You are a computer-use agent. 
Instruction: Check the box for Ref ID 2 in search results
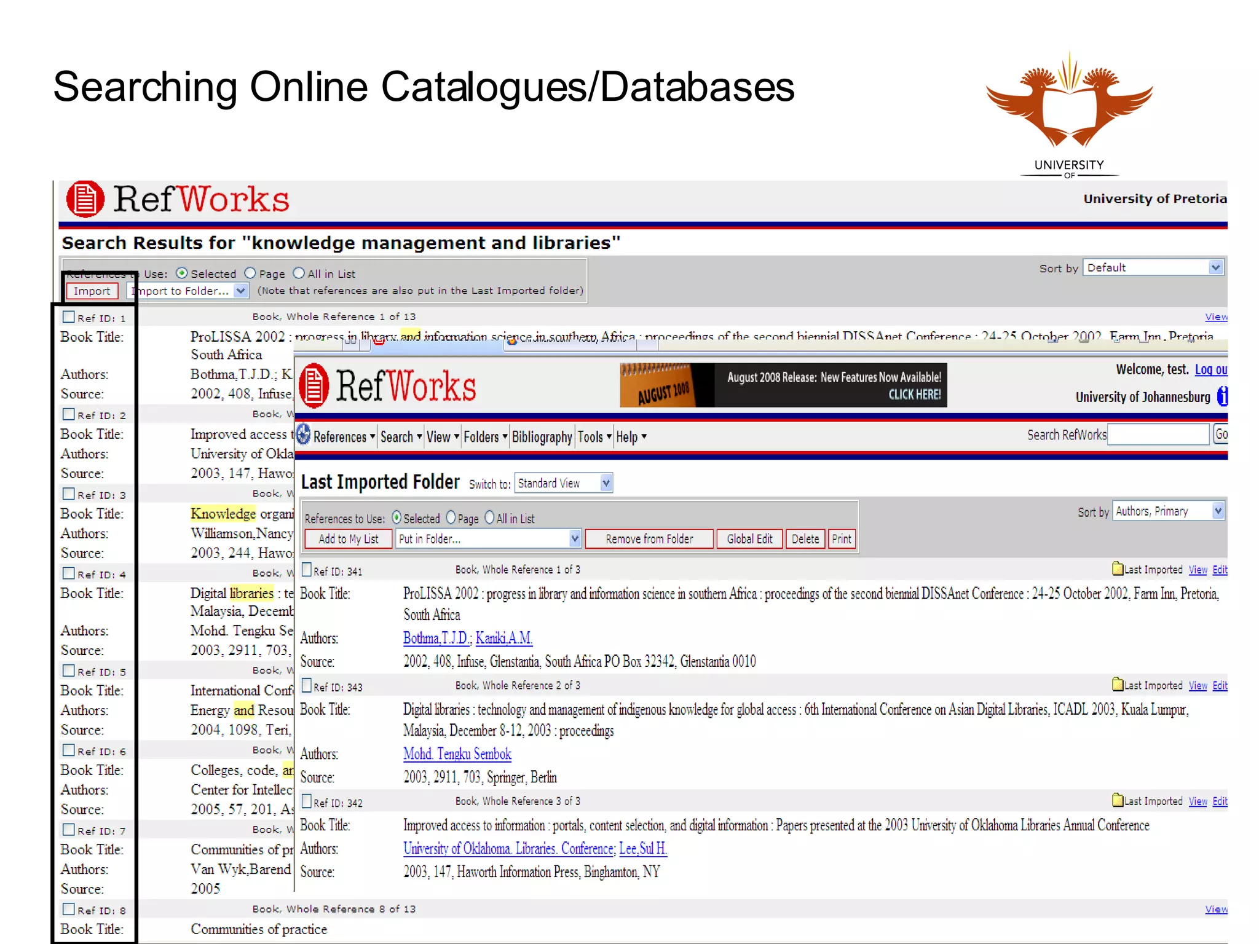(69, 414)
